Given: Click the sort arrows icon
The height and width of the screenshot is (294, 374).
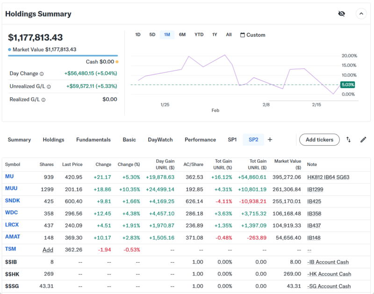Looking at the screenshot, I should point(348,139).
